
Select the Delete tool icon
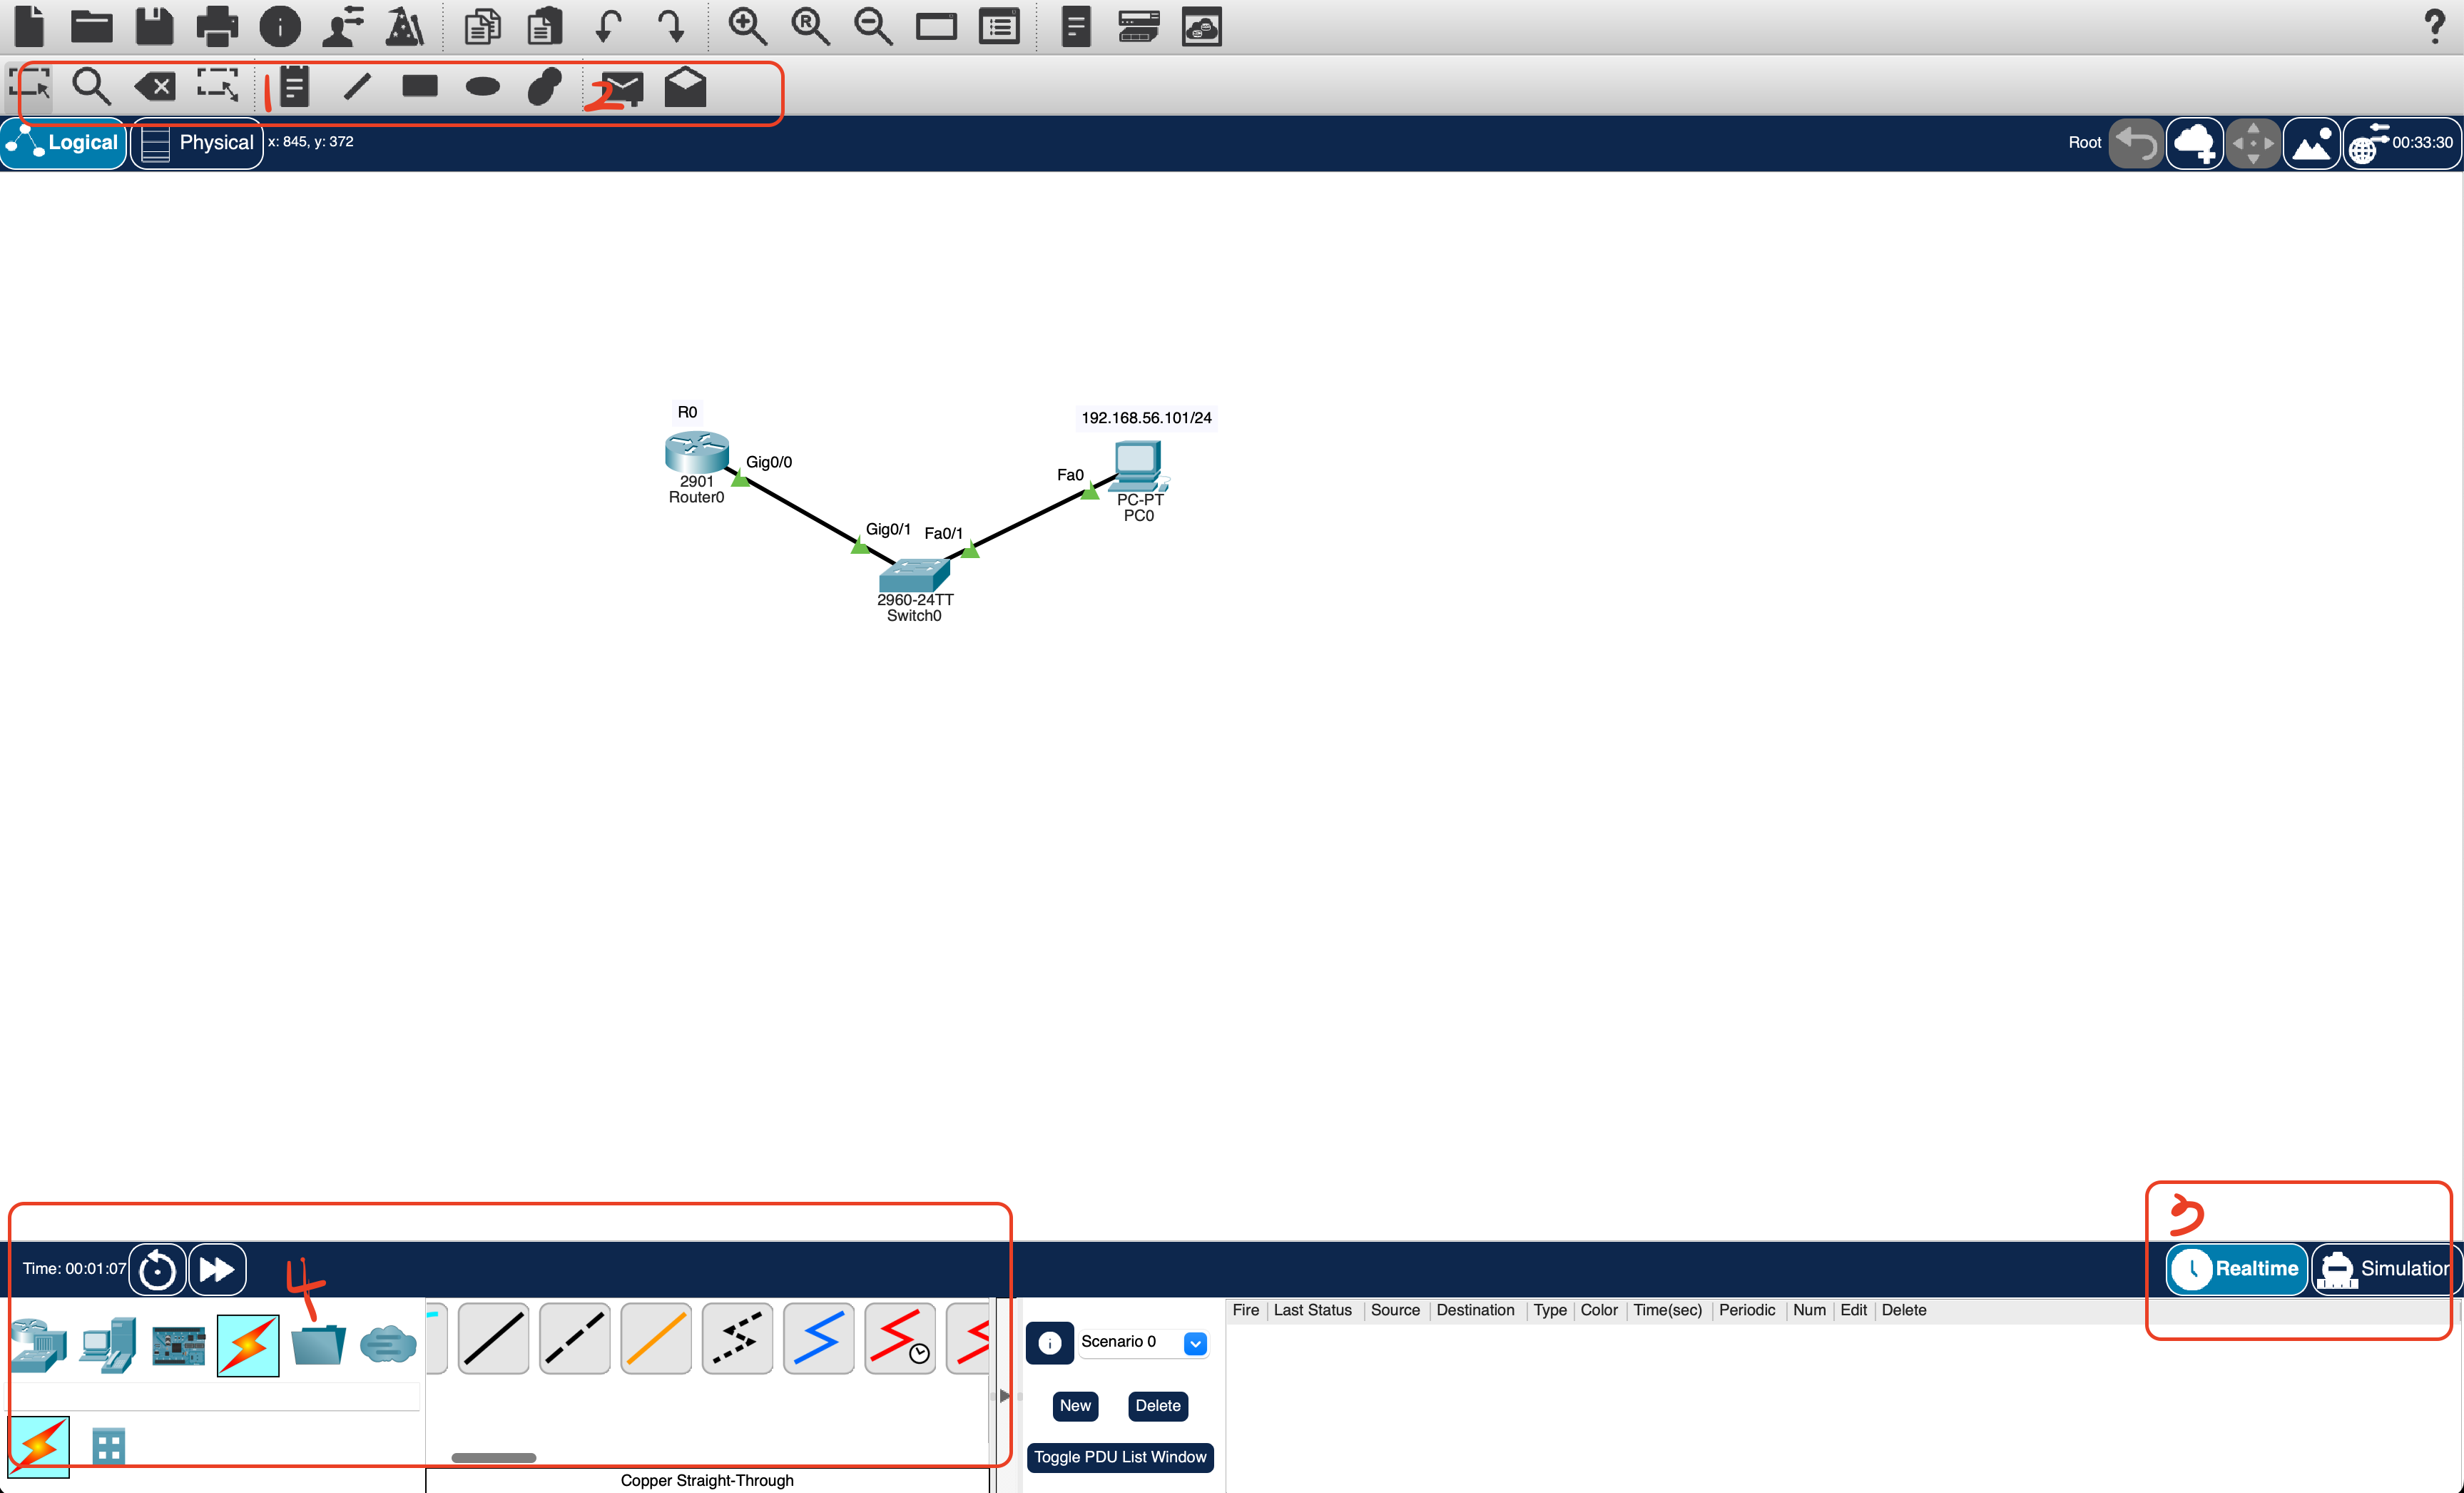pyautogui.click(x=155, y=87)
